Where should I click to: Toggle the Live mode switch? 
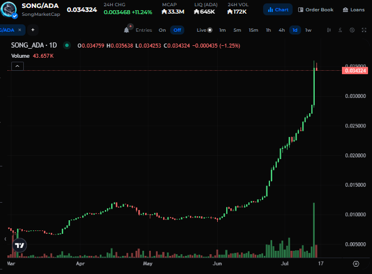(x=210, y=30)
